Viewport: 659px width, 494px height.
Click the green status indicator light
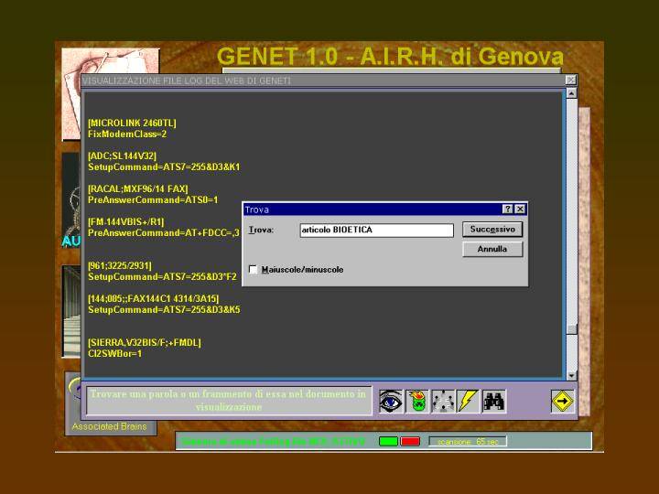pos(388,441)
